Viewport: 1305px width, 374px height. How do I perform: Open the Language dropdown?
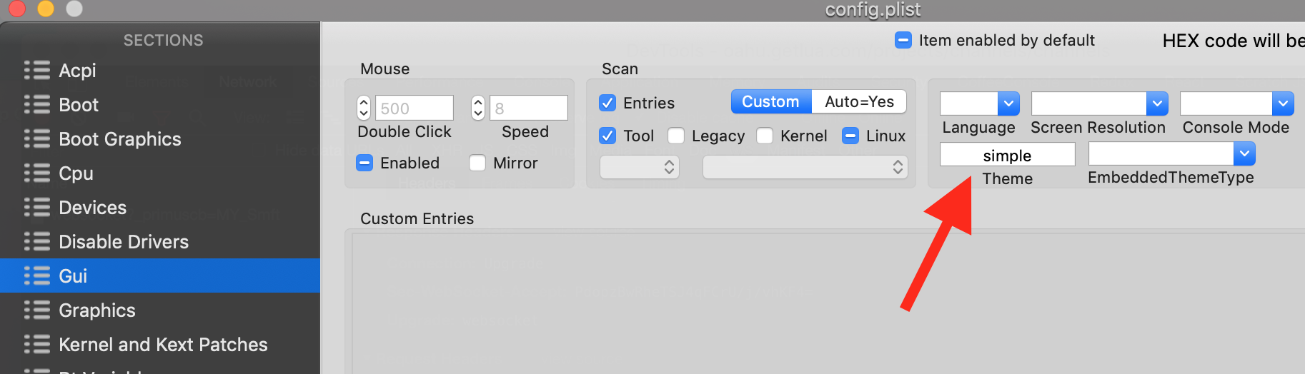click(x=1008, y=103)
